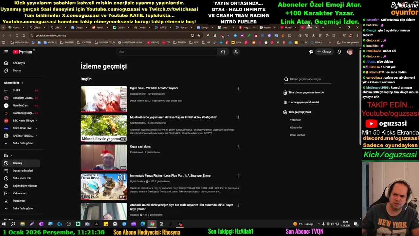The image size is (419, 236).
Task: Open the TWITCH bookmarks folder
Action: pos(180,43)
